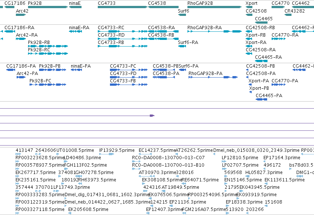Select the ninaE gene label
314x215 pixels.
pyautogui.click(x=75, y=3)
